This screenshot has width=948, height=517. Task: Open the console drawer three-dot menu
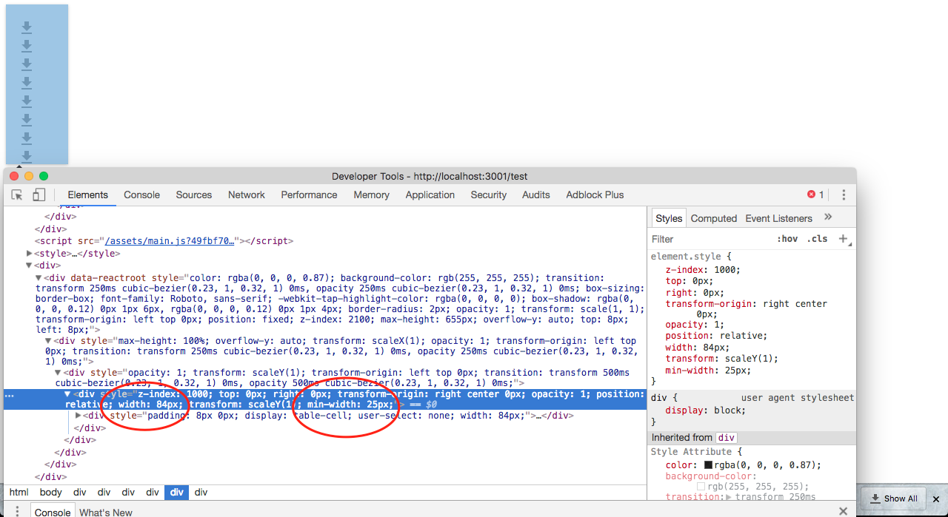pyautogui.click(x=17, y=511)
